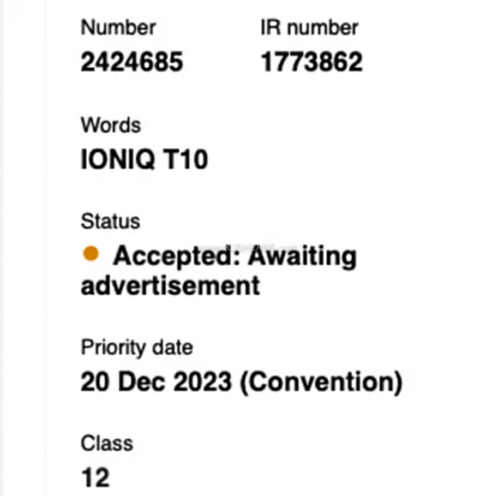Click the T10 text in trademark words
This screenshot has height=496, width=496.
(x=185, y=159)
